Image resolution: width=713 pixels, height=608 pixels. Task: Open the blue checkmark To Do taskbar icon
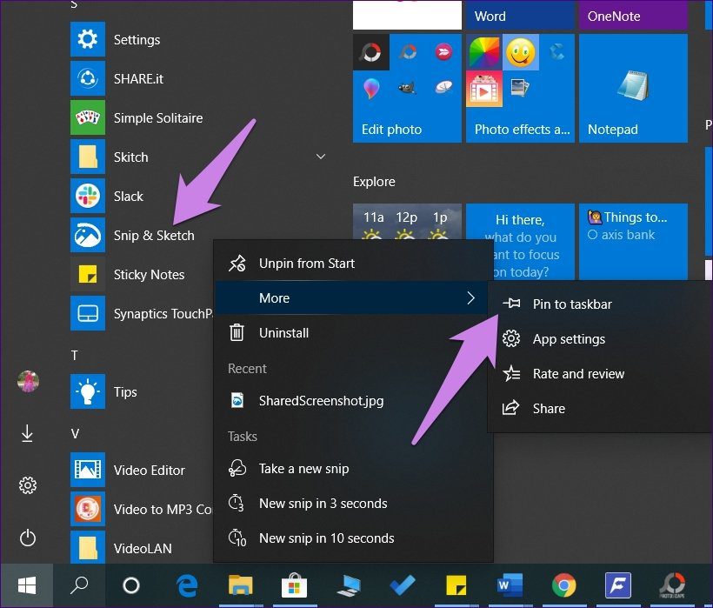tap(403, 585)
